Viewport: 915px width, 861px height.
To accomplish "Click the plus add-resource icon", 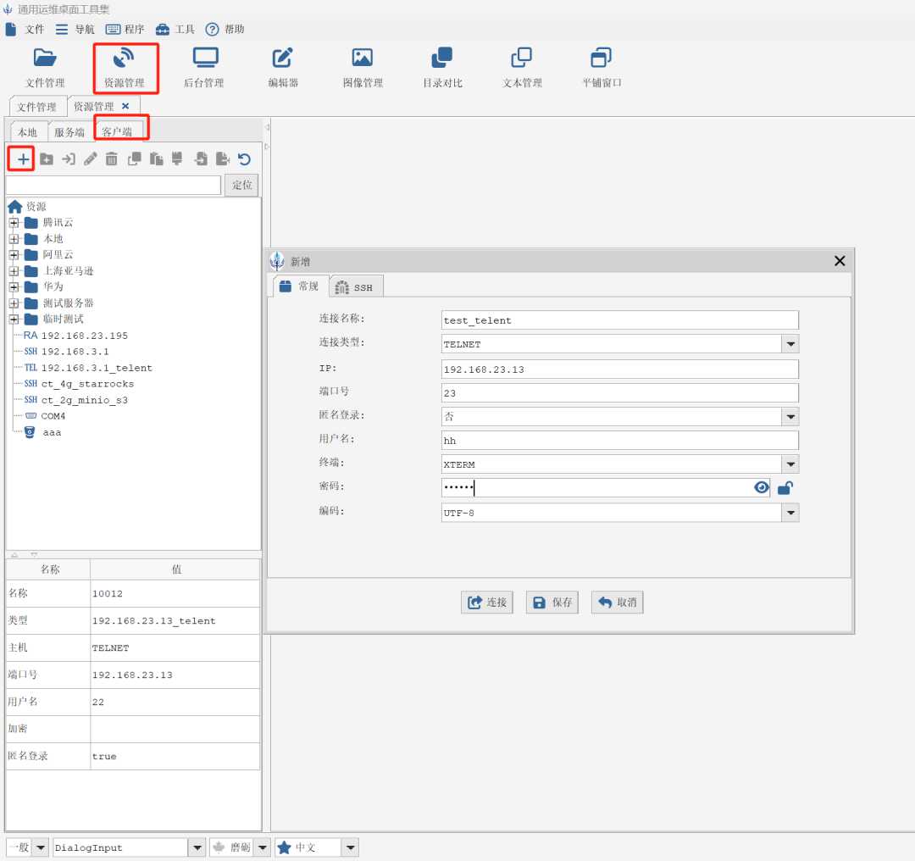I will pos(23,158).
